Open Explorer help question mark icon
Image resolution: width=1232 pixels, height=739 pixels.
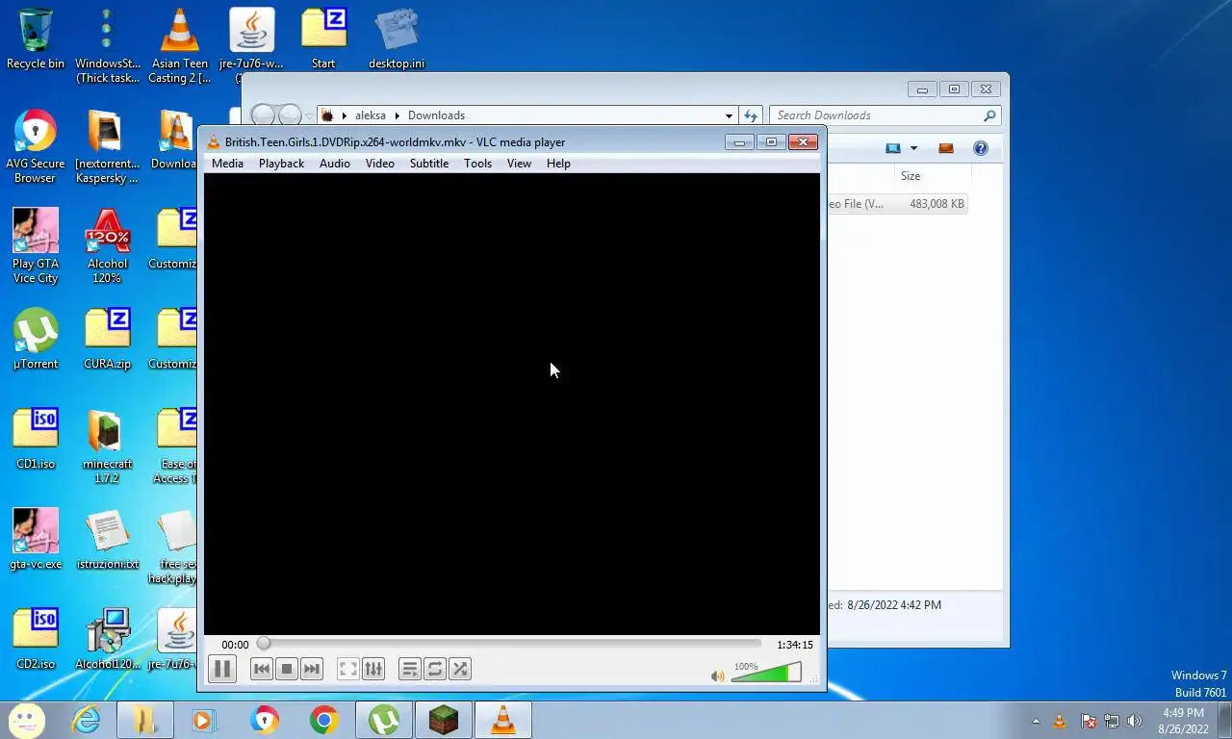click(x=980, y=148)
